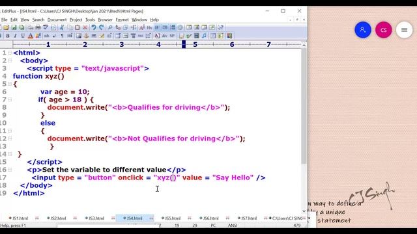Undo the last edit
The height and width of the screenshot is (234, 417).
[94, 27]
